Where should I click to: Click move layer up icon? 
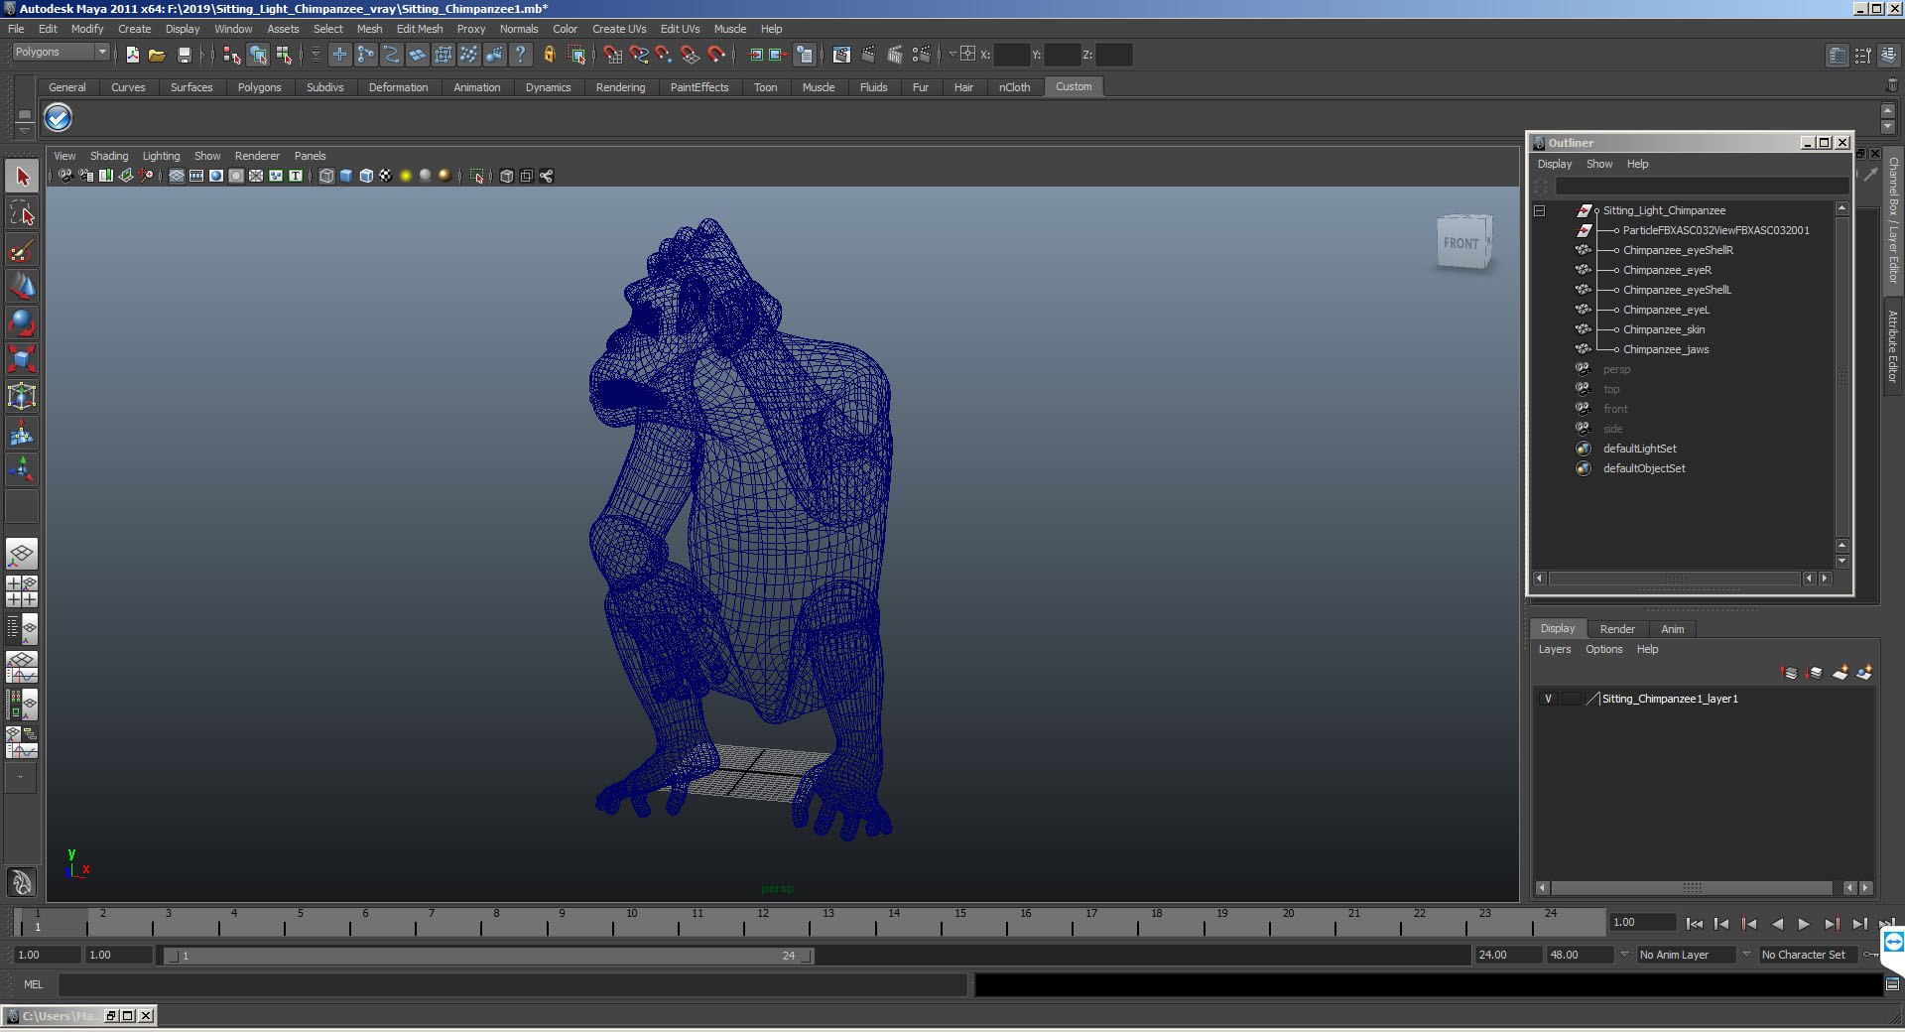click(x=1790, y=673)
